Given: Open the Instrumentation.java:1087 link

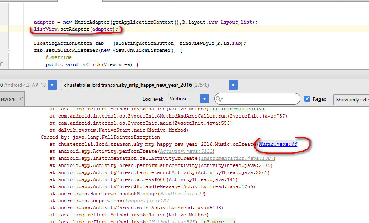Looking at the screenshot, I should pos(236,158).
